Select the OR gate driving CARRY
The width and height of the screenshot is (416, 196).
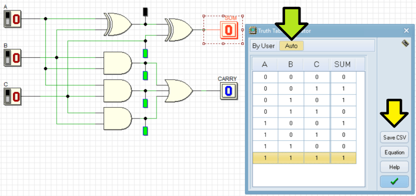[179, 90]
